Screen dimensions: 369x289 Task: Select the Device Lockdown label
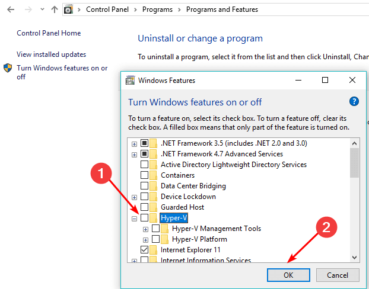click(x=188, y=197)
